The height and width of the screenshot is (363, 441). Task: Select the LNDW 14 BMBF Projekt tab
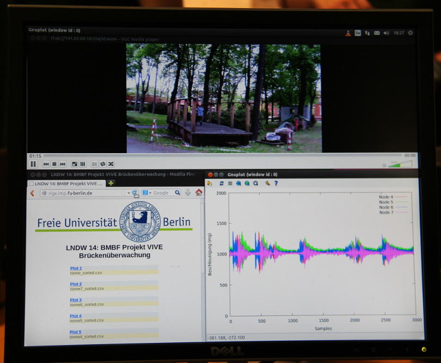click(66, 184)
